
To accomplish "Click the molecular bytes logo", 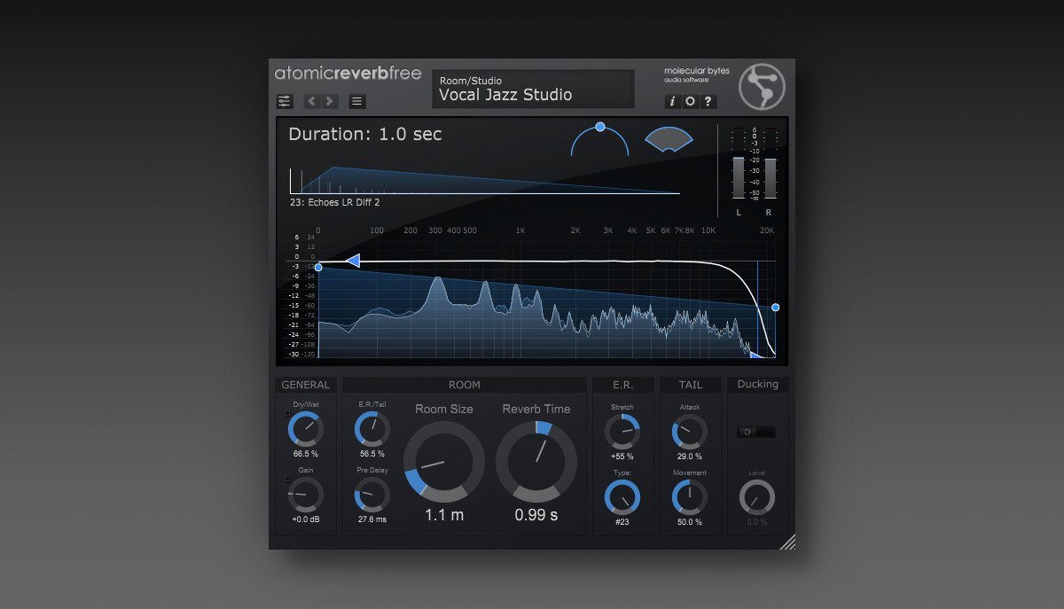I will coord(762,86).
